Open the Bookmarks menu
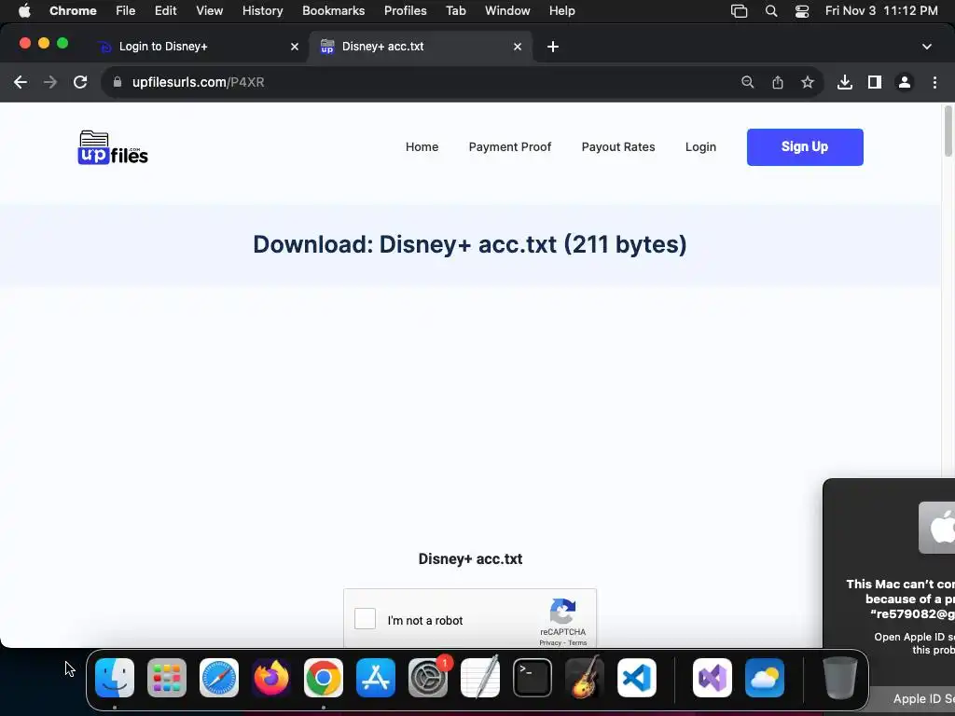Viewport: 955px width, 716px height. [334, 11]
